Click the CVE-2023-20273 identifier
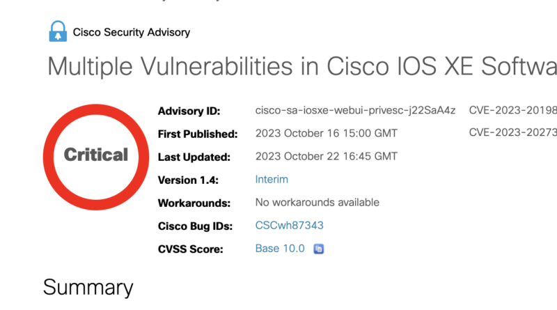This screenshot has height=310, width=557. point(513,132)
